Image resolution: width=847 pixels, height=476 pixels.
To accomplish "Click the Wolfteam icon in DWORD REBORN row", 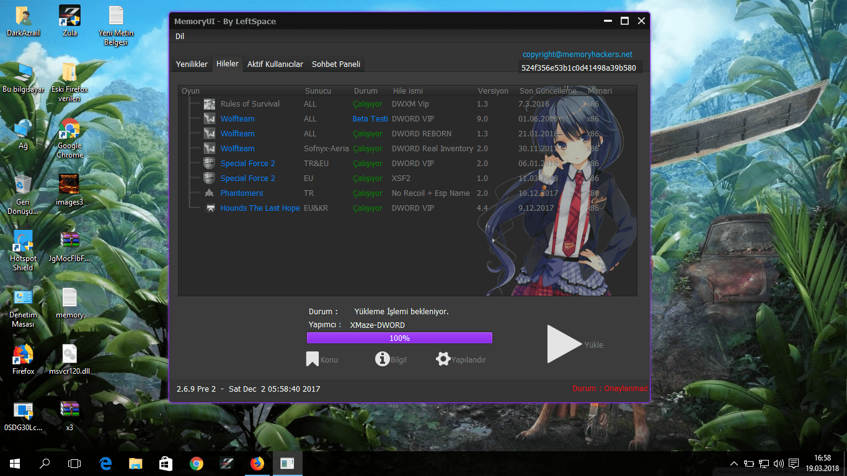I will (210, 134).
